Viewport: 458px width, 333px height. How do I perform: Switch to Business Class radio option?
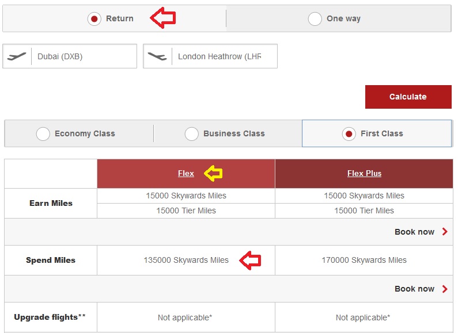click(x=192, y=134)
